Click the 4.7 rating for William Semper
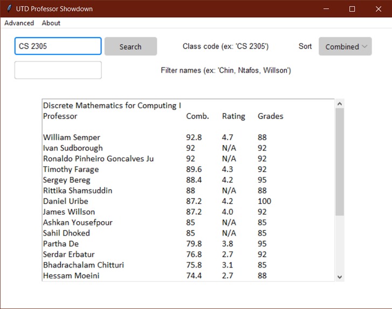This screenshot has width=392, height=309. tap(228, 138)
